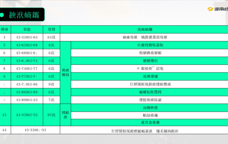Select the content cell in row 43=7:043=86

pos(150,84)
